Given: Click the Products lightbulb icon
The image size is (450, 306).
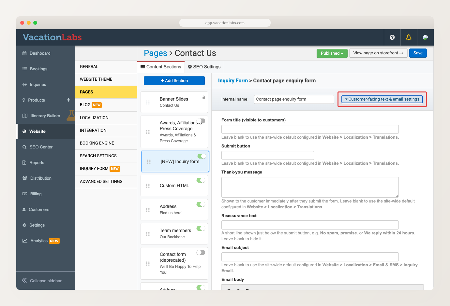Looking at the screenshot, I should (24, 100).
